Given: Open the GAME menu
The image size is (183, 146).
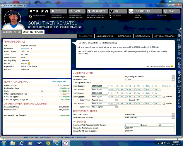Looking at the screenshot, I should click(77, 11).
